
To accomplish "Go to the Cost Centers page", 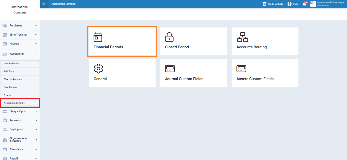I will coord(10,87).
